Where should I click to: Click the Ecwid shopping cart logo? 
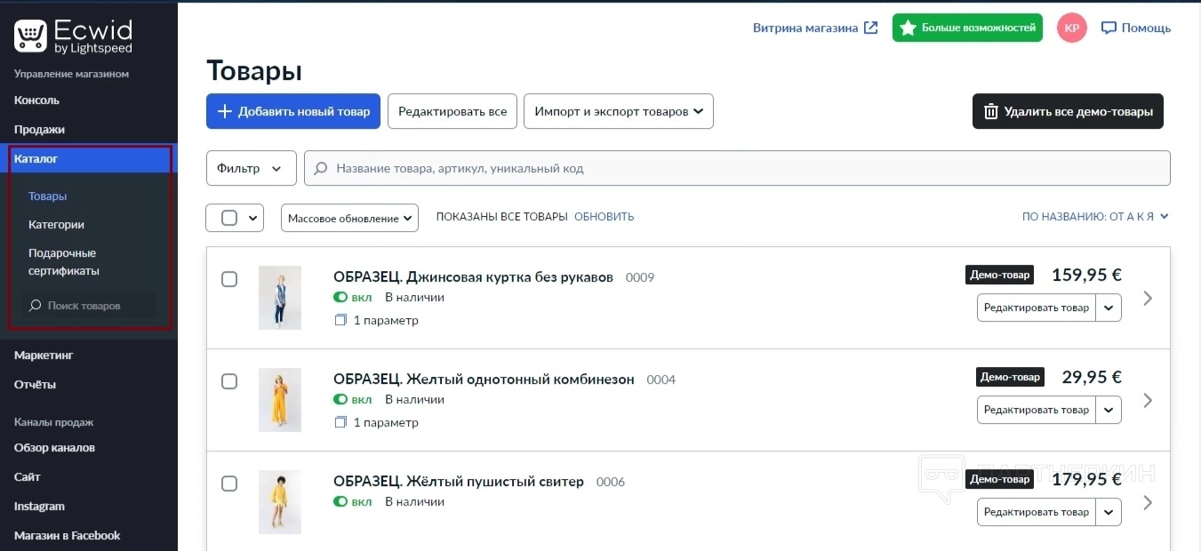tap(30, 36)
